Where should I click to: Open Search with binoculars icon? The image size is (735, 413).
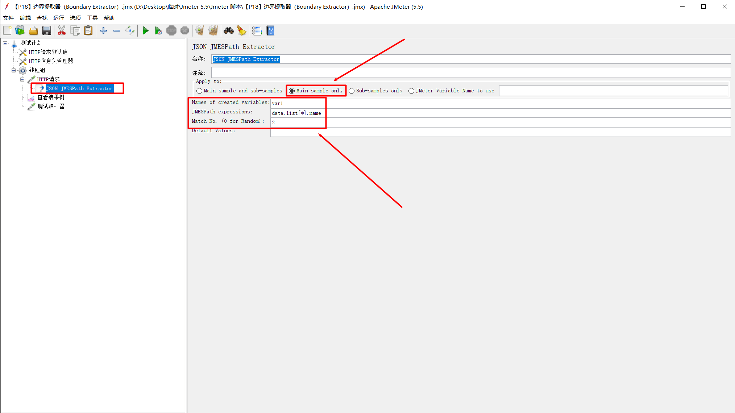point(229,31)
